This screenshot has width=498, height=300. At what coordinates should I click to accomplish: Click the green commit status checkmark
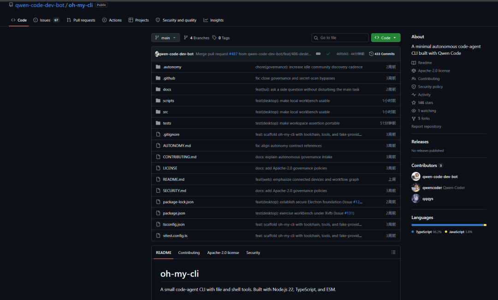point(328,54)
